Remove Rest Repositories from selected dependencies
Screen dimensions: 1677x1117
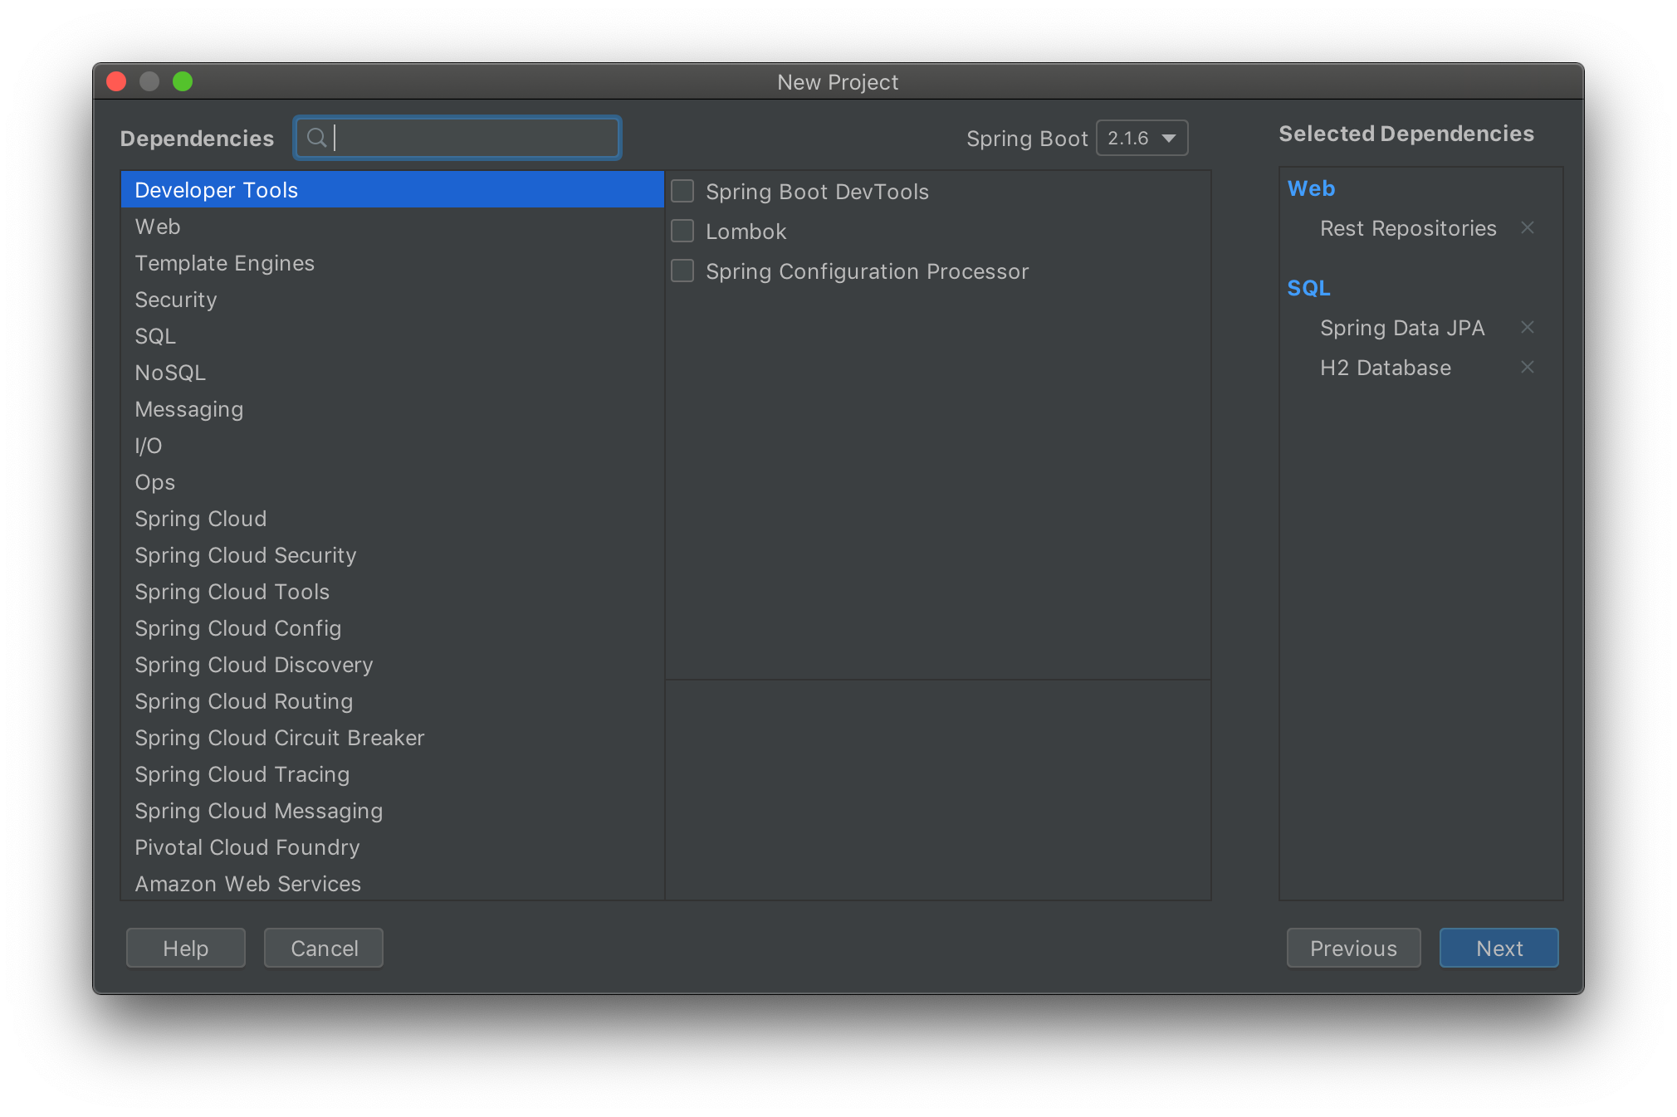[x=1527, y=228]
